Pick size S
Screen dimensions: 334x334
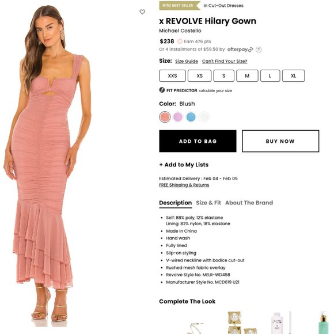click(x=223, y=75)
